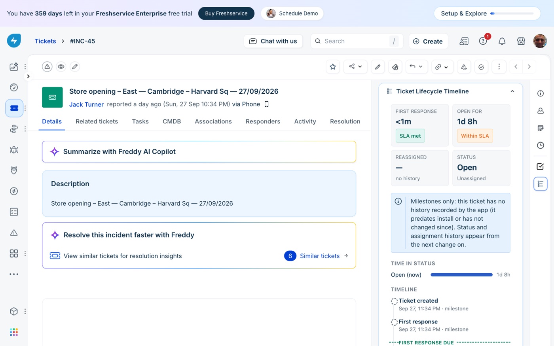This screenshot has width=554, height=346.
Task: Open the colorful app switcher grid
Action: pyautogui.click(x=14, y=332)
